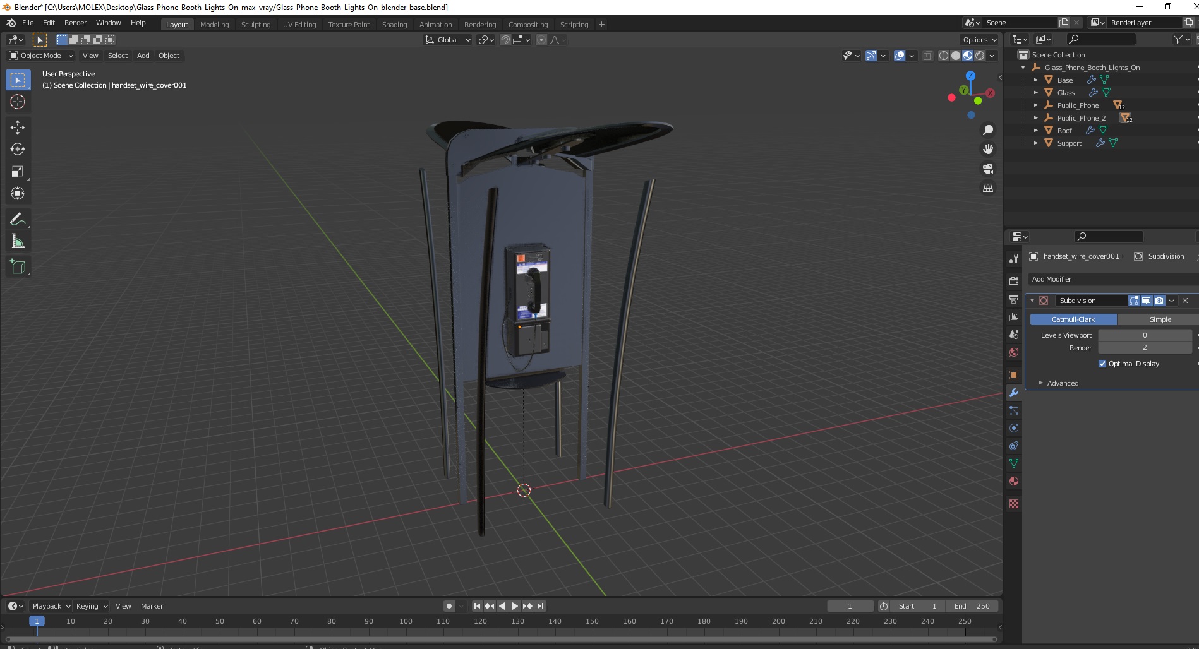Toggle camera view icon
Viewport: 1199px width, 649px height.
(988, 169)
